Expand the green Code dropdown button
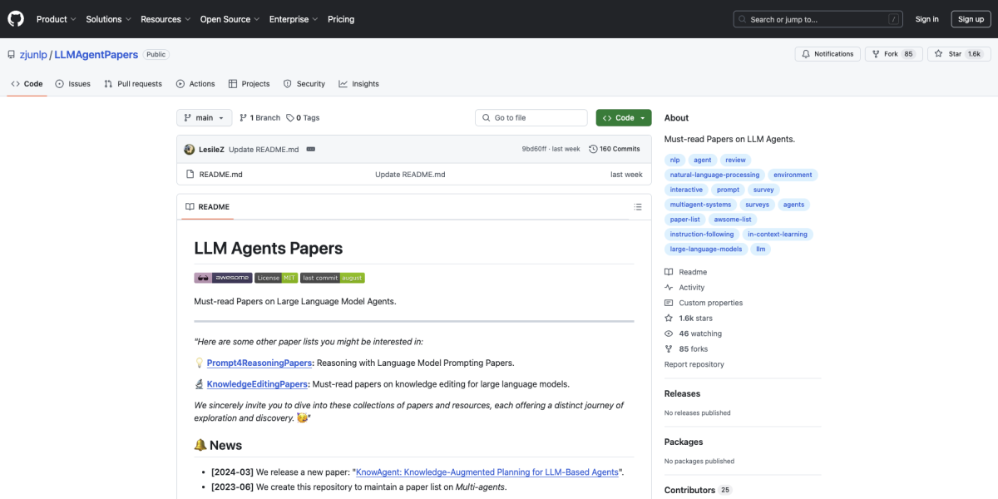This screenshot has width=998, height=499. tap(623, 118)
